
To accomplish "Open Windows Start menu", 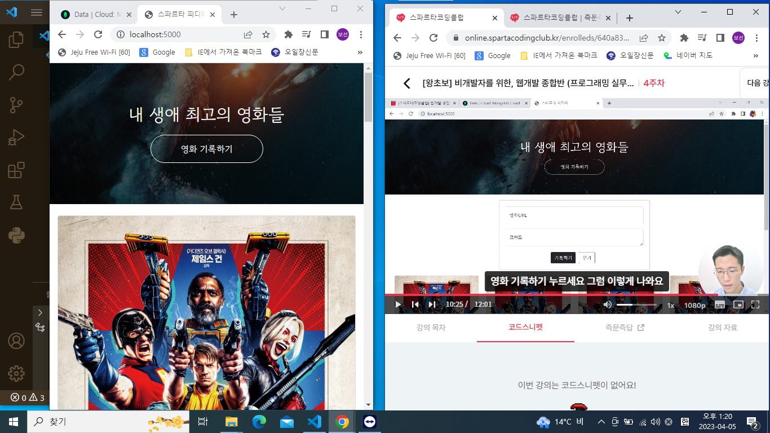I will 14,422.
